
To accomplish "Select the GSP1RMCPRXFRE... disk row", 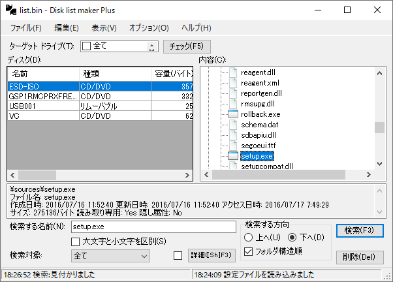I will [101, 96].
